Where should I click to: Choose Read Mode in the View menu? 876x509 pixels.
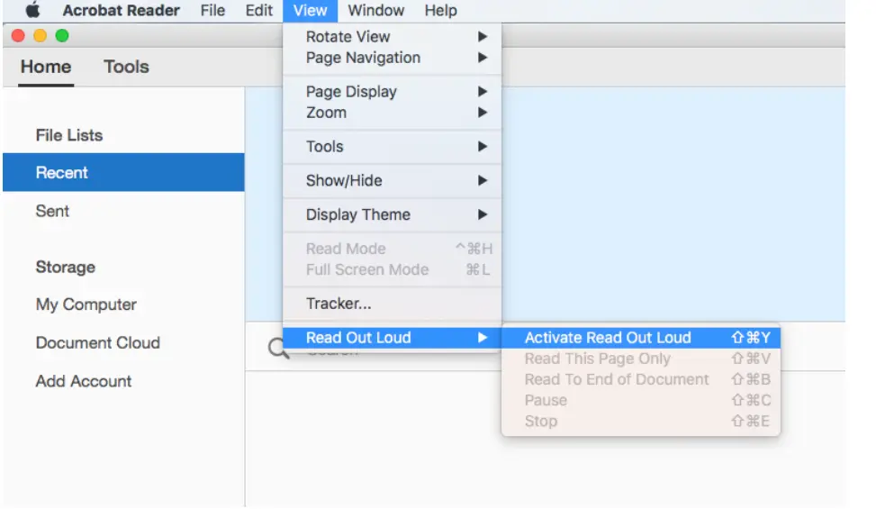tap(393, 249)
